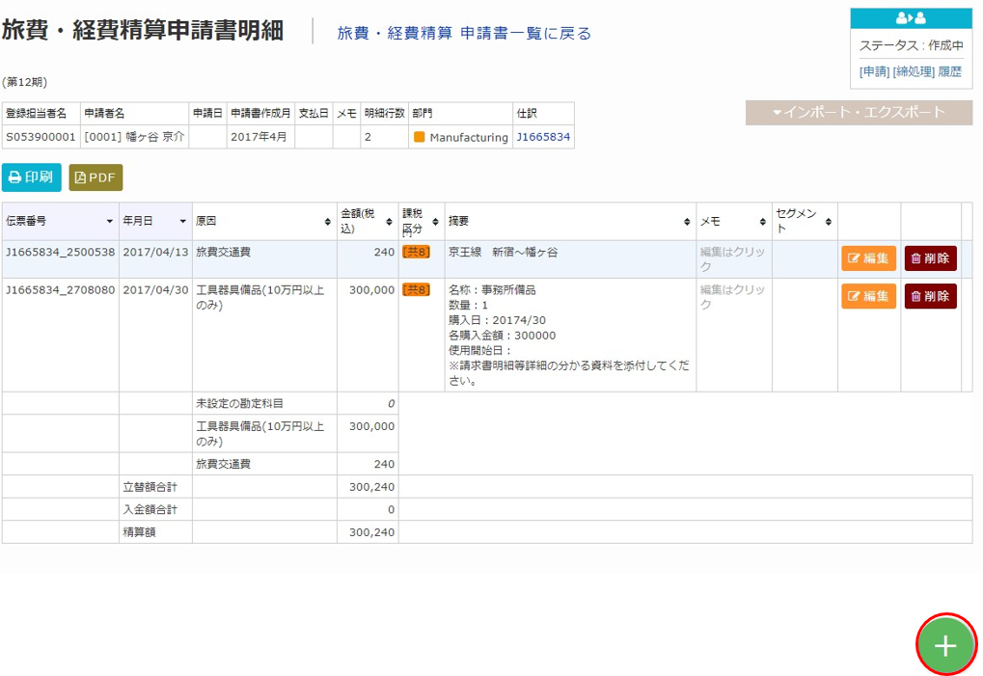Click memo field in 旅費交通費 row

732,258
